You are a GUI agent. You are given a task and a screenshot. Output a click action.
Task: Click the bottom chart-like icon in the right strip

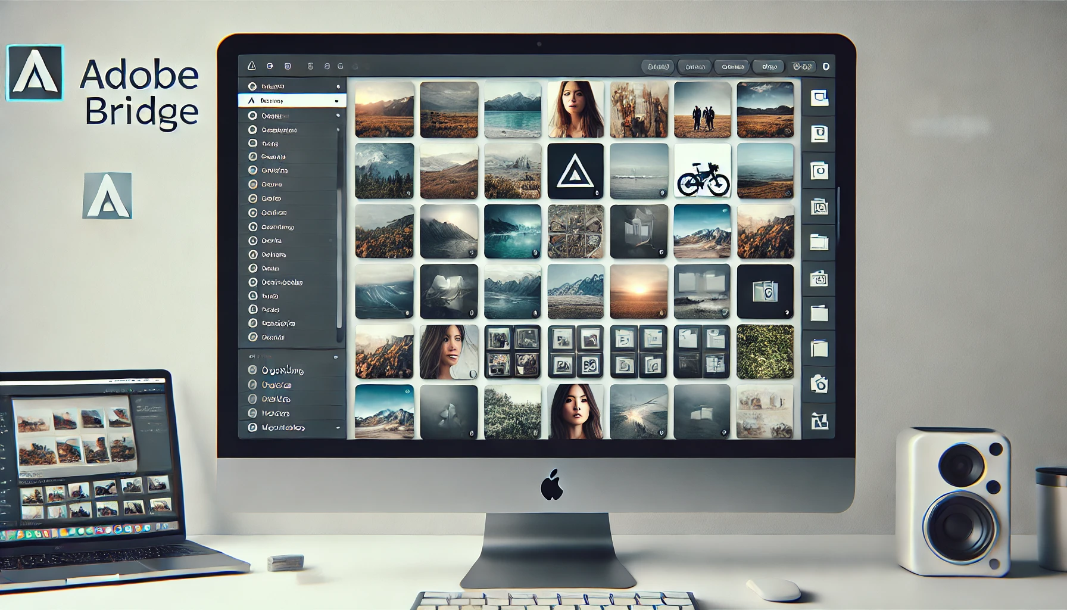[x=819, y=421]
